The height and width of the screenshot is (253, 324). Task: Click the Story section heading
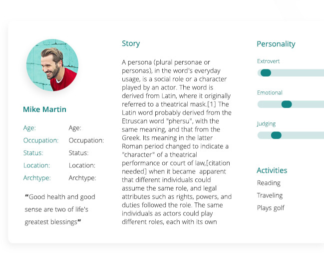tap(131, 43)
